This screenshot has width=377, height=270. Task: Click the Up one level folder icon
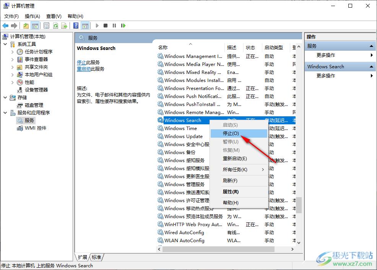pos(26,26)
